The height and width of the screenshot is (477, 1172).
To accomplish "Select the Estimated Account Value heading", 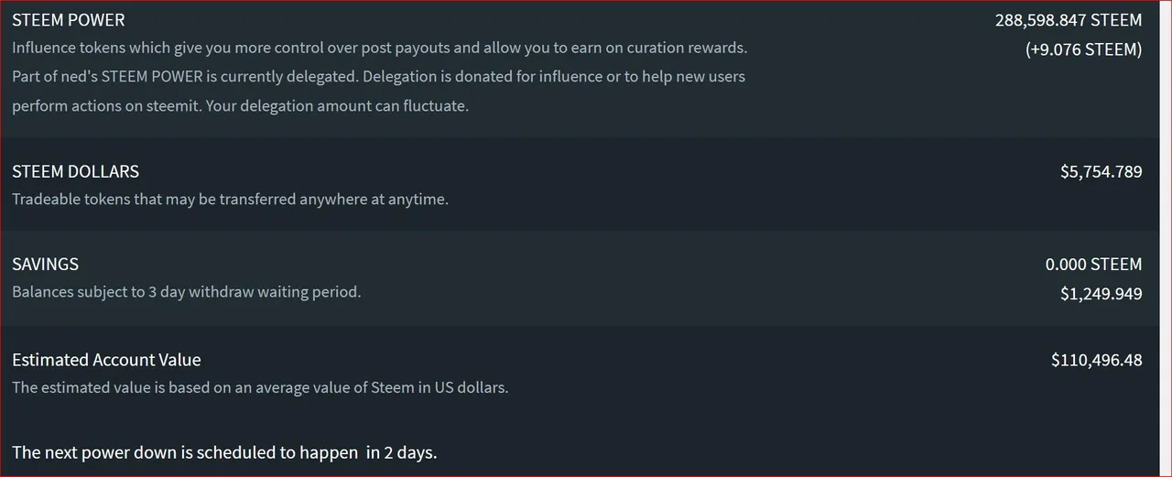I will click(x=106, y=360).
